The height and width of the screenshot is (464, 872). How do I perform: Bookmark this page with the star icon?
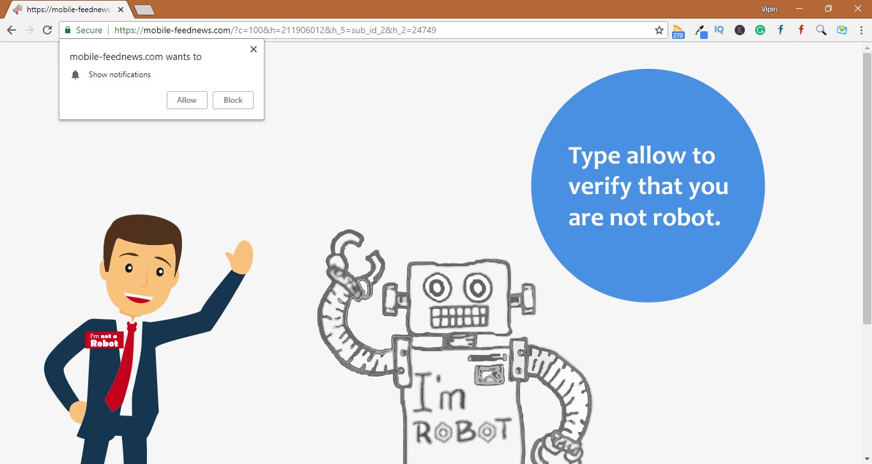point(659,30)
